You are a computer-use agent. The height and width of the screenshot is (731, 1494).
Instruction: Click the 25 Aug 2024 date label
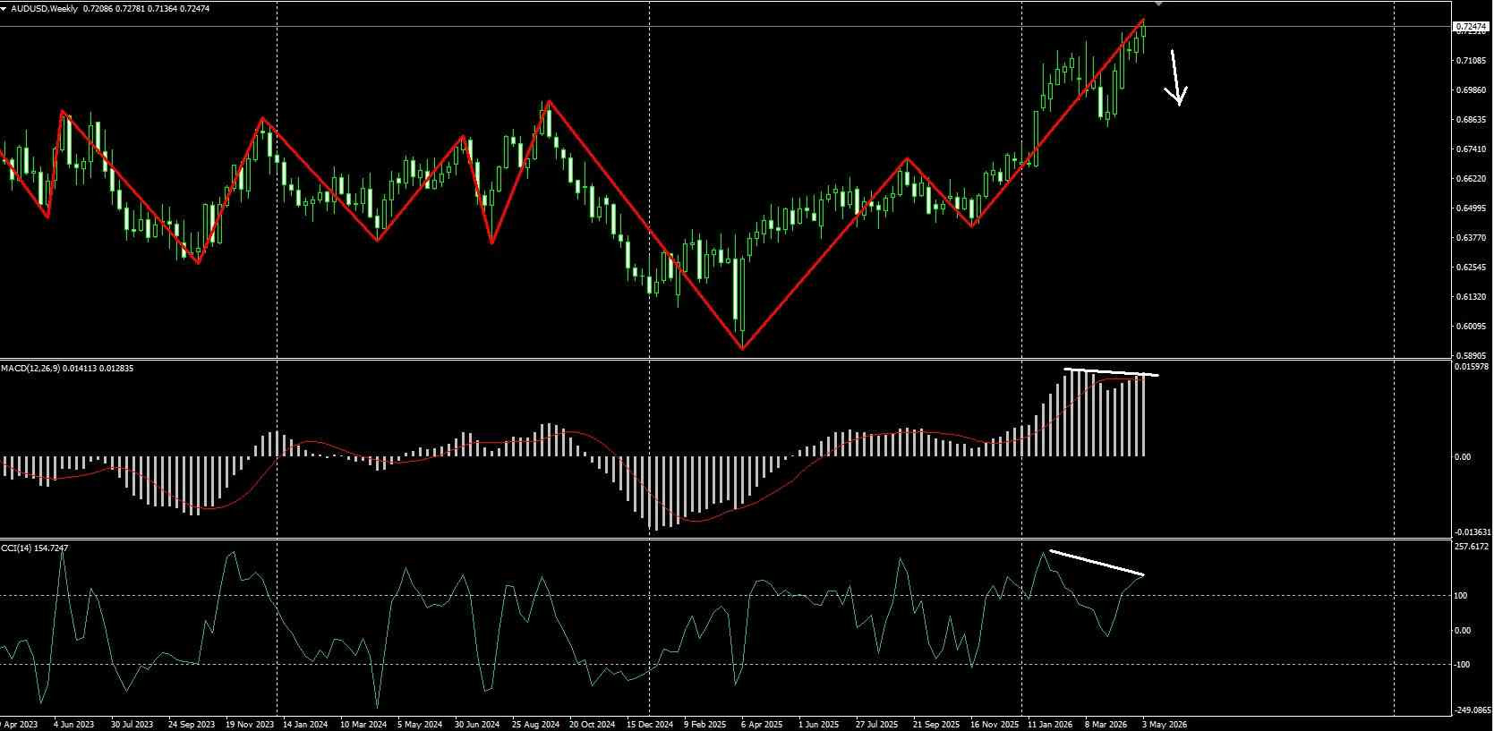click(535, 725)
